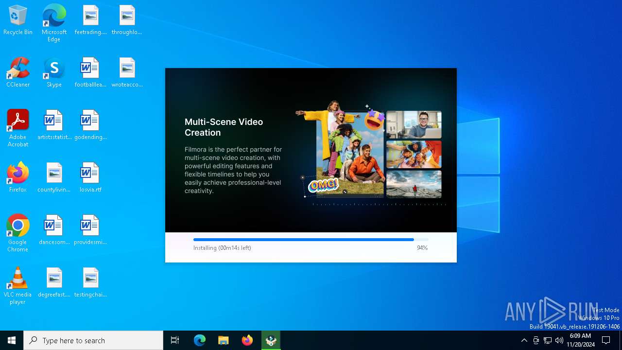Open the network status tray icon

coord(548,340)
